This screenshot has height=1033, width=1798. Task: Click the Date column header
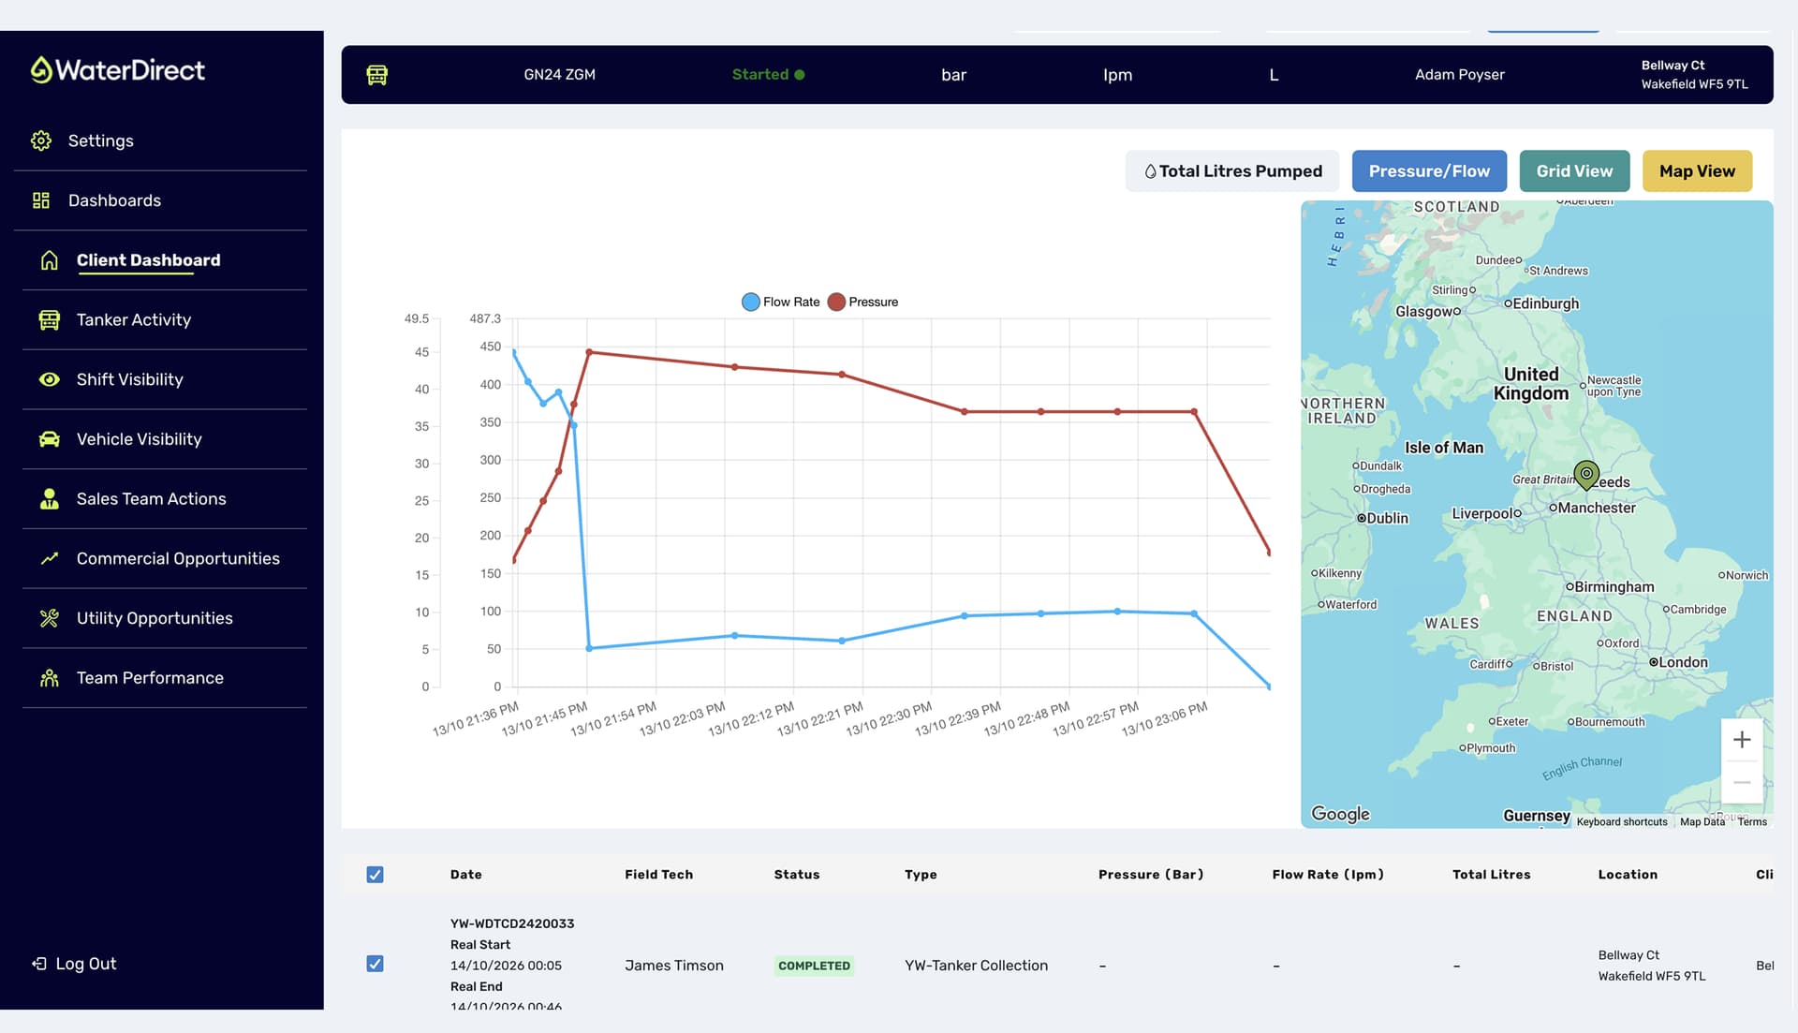tap(466, 875)
